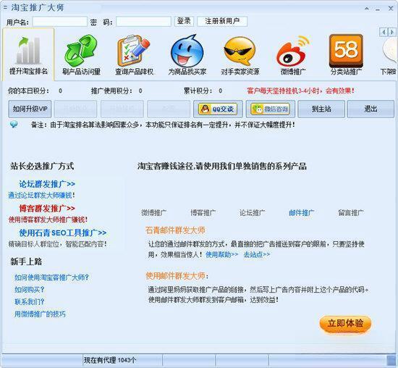The width and height of the screenshot is (398, 368).
Task: Click the disabled button left of QQ交谈
Action: click(169, 109)
